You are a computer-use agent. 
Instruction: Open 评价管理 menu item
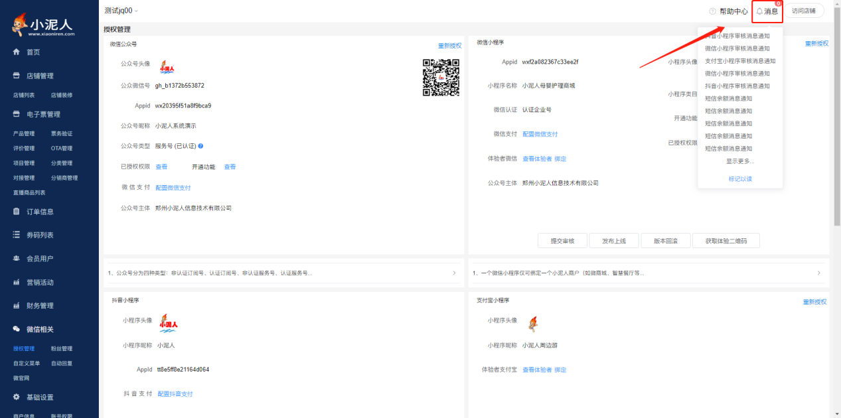pos(25,148)
